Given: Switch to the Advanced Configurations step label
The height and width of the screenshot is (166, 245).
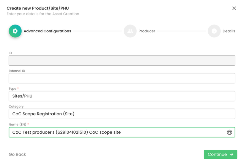Looking at the screenshot, I should 47,31.
